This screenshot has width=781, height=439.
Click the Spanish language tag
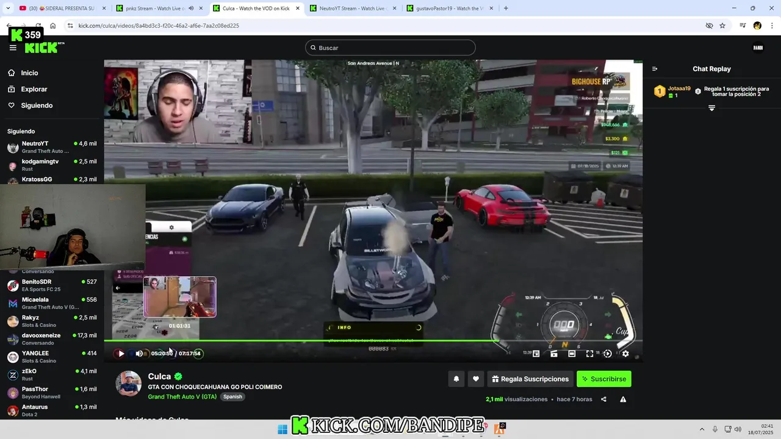tap(232, 397)
